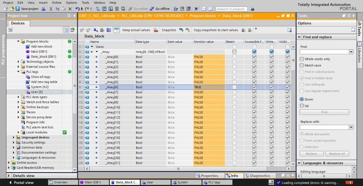Toggle the Writable checkbox for the _Array row
This screenshot has width=363, height=186.
point(272,51)
